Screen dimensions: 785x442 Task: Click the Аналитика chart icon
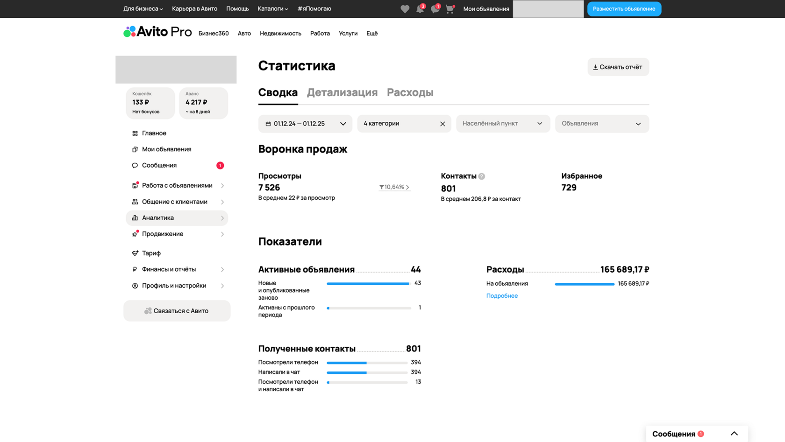tap(135, 218)
